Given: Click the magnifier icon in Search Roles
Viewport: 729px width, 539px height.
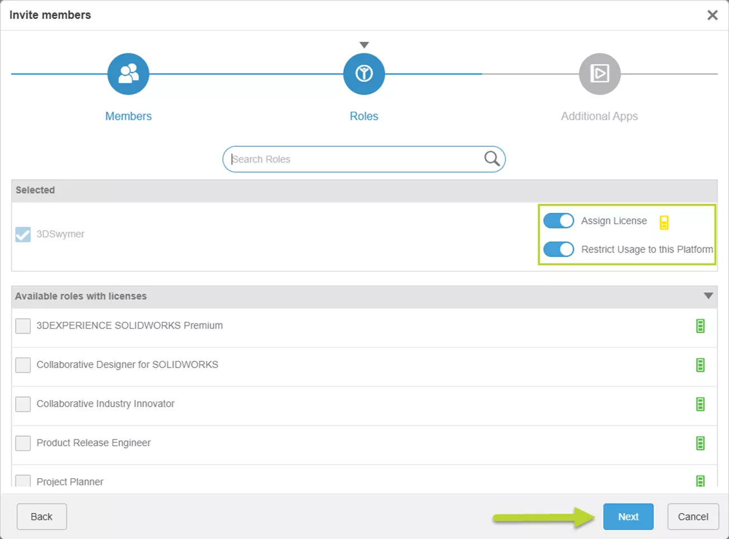Looking at the screenshot, I should click(492, 159).
